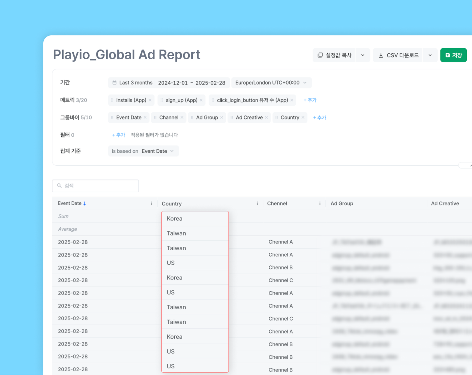
Task: Delete the Event Date group-by chip
Action: pyautogui.click(x=145, y=118)
